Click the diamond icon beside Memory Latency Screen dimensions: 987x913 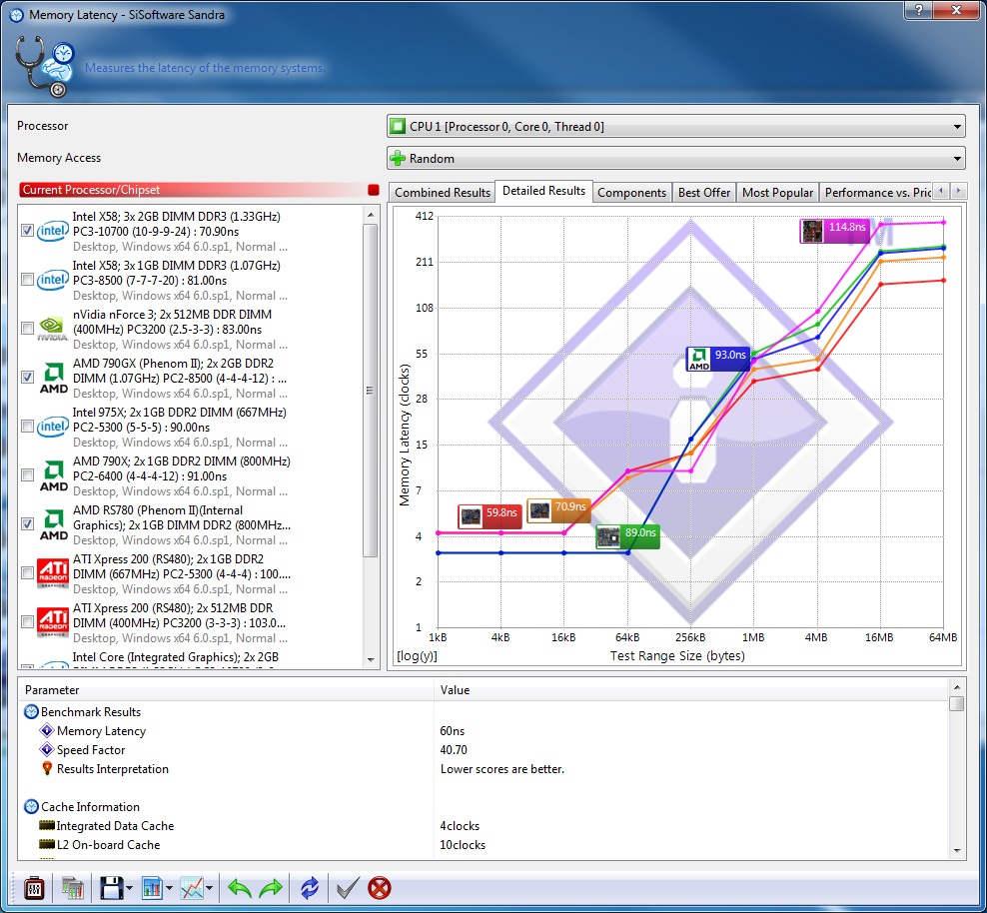pyautogui.click(x=47, y=730)
